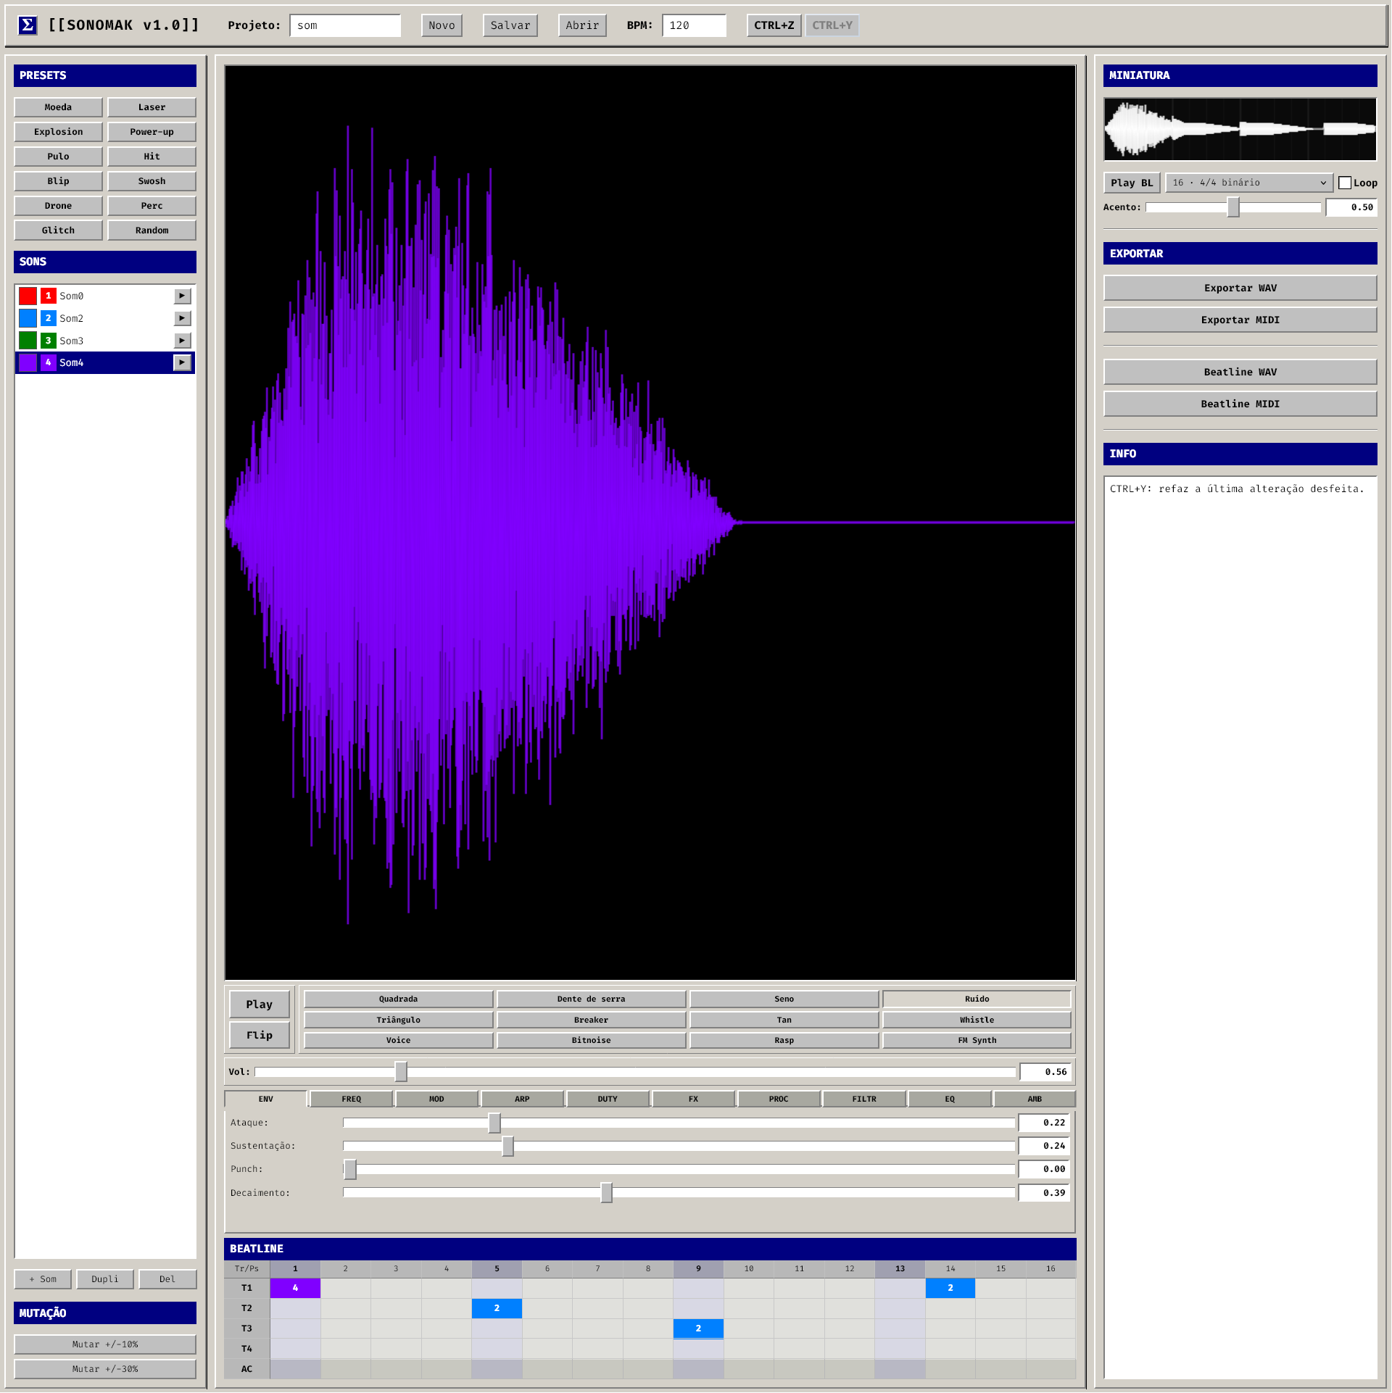
Task: Open the EQ tab
Action: click(950, 1099)
